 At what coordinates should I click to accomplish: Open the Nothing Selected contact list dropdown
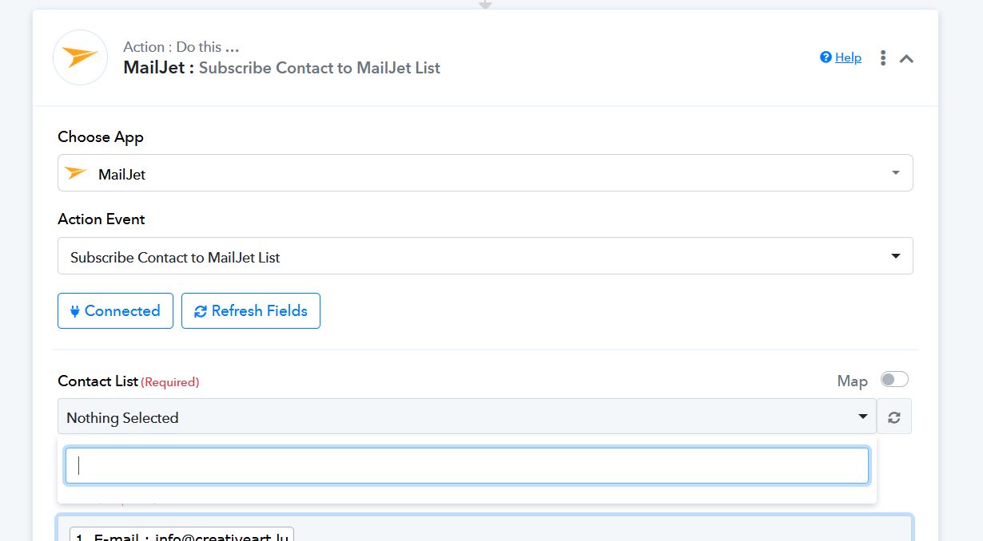click(x=467, y=417)
